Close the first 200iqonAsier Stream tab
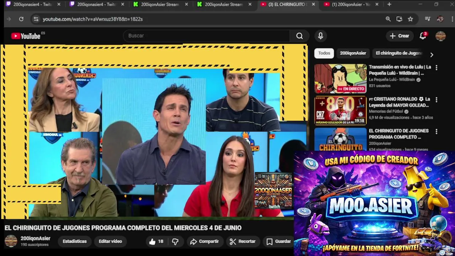 (186, 4)
